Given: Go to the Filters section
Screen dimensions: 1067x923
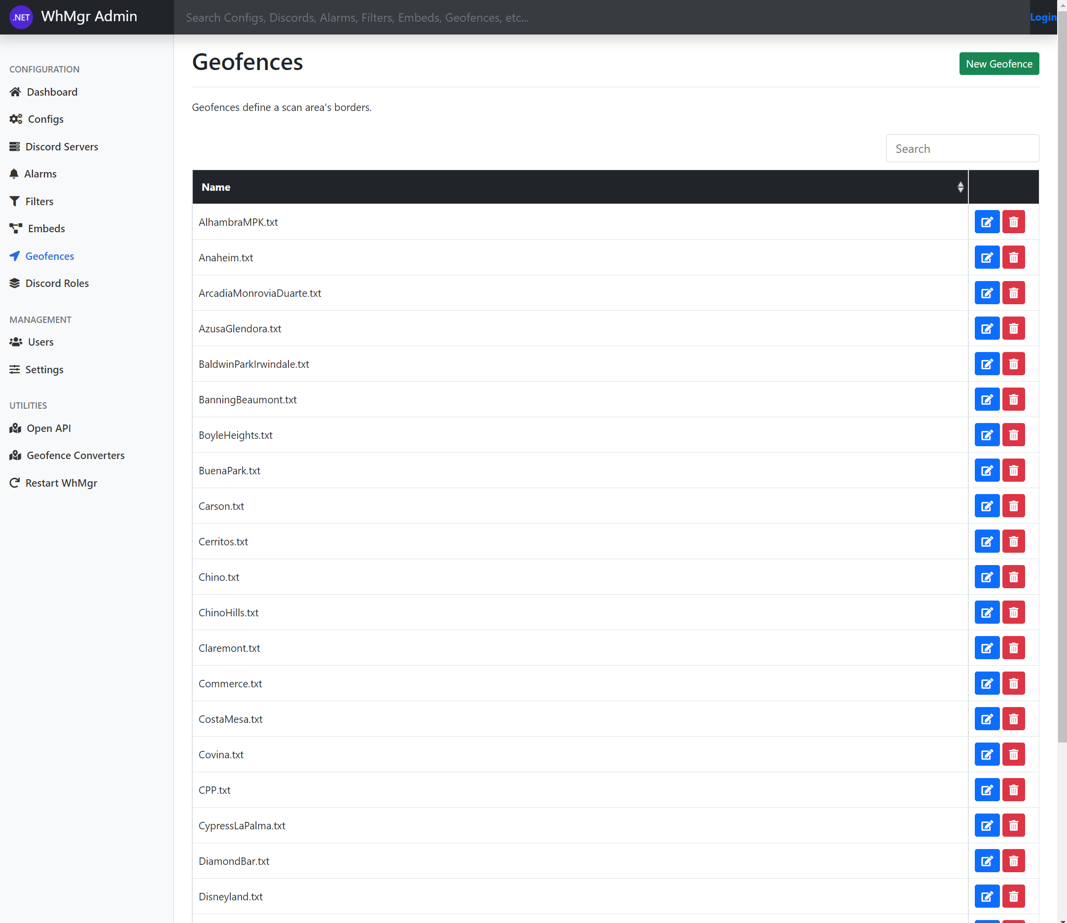Looking at the screenshot, I should point(39,201).
